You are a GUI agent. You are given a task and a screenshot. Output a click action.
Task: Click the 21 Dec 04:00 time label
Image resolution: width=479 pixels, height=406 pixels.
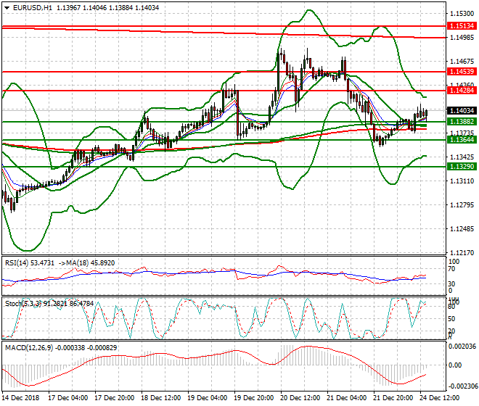tap(346, 398)
